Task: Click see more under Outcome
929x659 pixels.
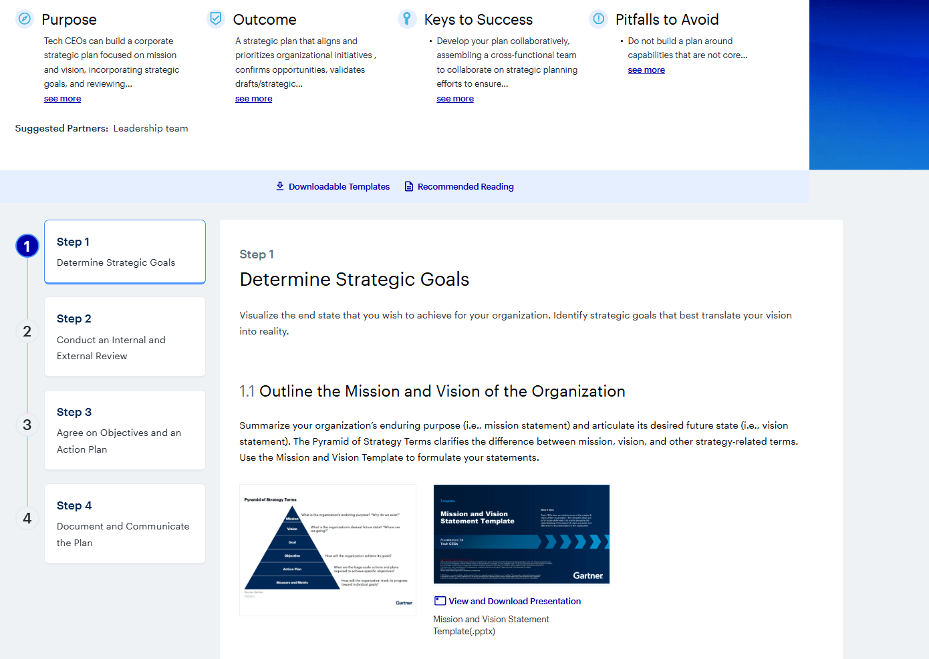Action: (253, 98)
